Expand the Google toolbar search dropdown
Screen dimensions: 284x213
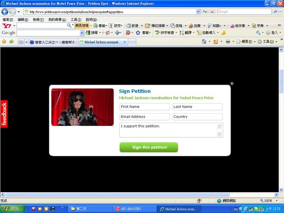(x=82, y=33)
